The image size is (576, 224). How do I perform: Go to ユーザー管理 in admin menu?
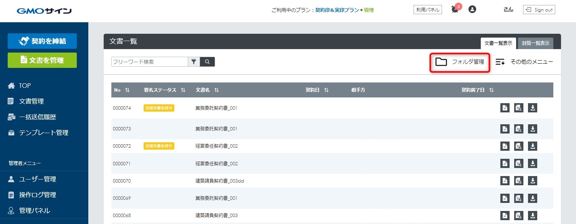point(37,179)
